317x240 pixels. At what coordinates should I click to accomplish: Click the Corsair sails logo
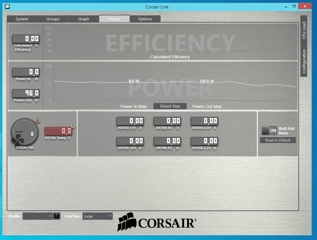[127, 222]
